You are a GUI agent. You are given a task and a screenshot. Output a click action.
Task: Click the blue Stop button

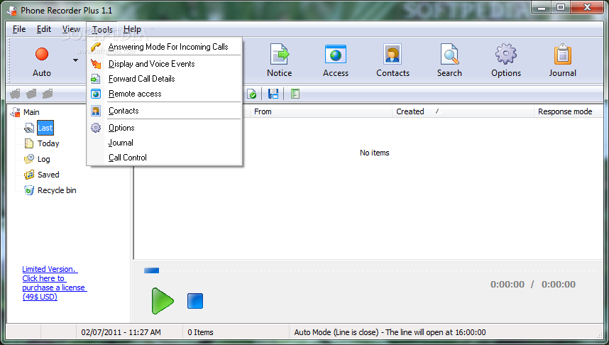[x=195, y=301]
